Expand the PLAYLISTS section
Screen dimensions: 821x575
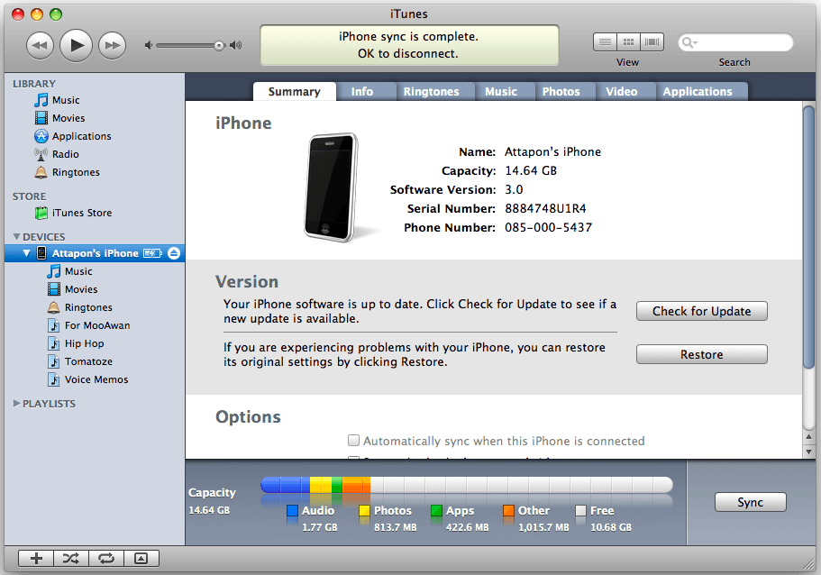17,403
